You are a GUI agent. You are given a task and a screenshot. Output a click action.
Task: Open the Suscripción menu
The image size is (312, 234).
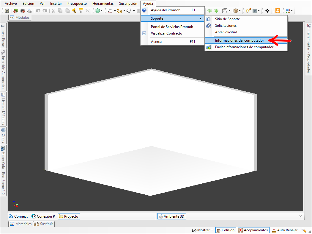[128, 4]
